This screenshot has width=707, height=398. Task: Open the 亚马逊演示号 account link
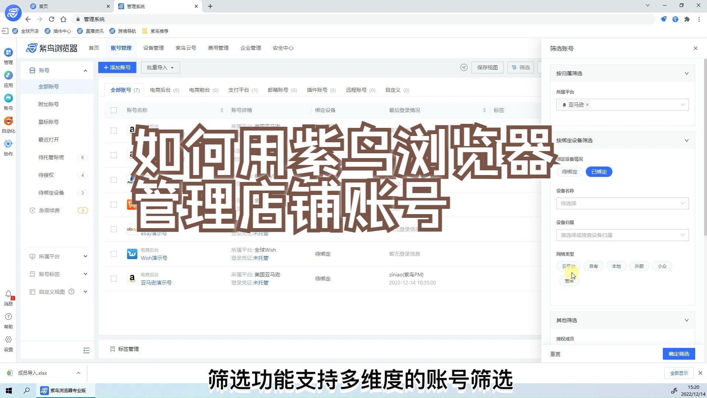pos(156,283)
